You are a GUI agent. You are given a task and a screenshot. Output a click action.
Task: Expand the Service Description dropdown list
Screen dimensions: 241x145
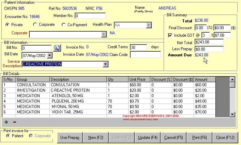(105, 64)
